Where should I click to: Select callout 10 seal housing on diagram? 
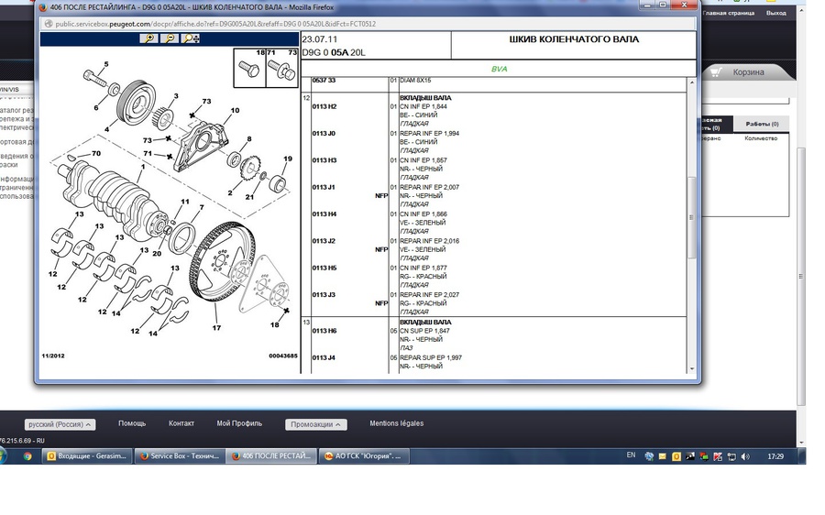(235, 111)
